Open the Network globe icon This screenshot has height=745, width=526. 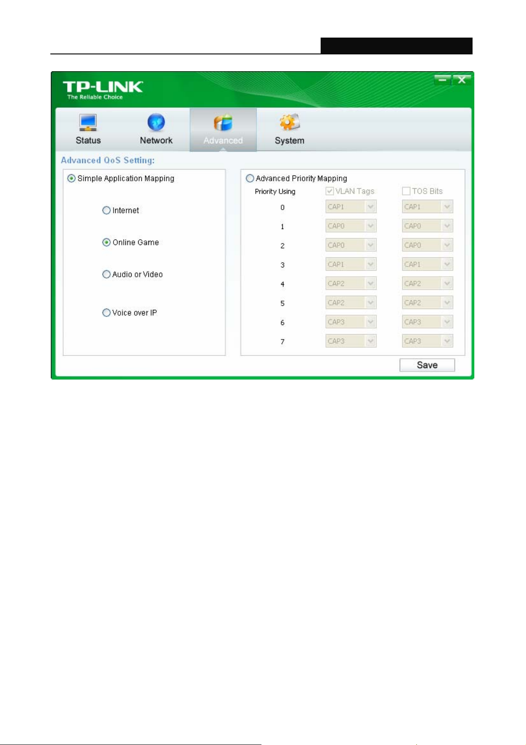(x=156, y=122)
